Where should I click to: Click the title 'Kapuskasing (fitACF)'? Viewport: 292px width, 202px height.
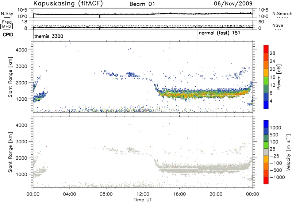[68, 3]
